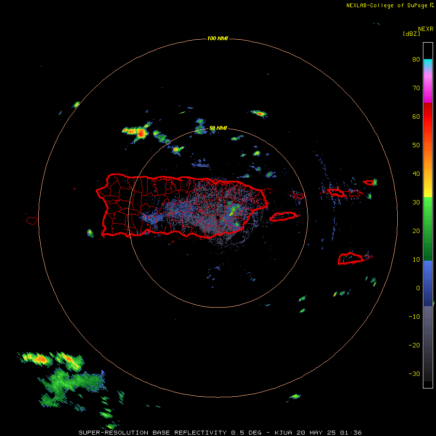436x436 pixels.
Task: Click the 10 value on the dBZ scale
Action: pyautogui.click(x=416, y=260)
